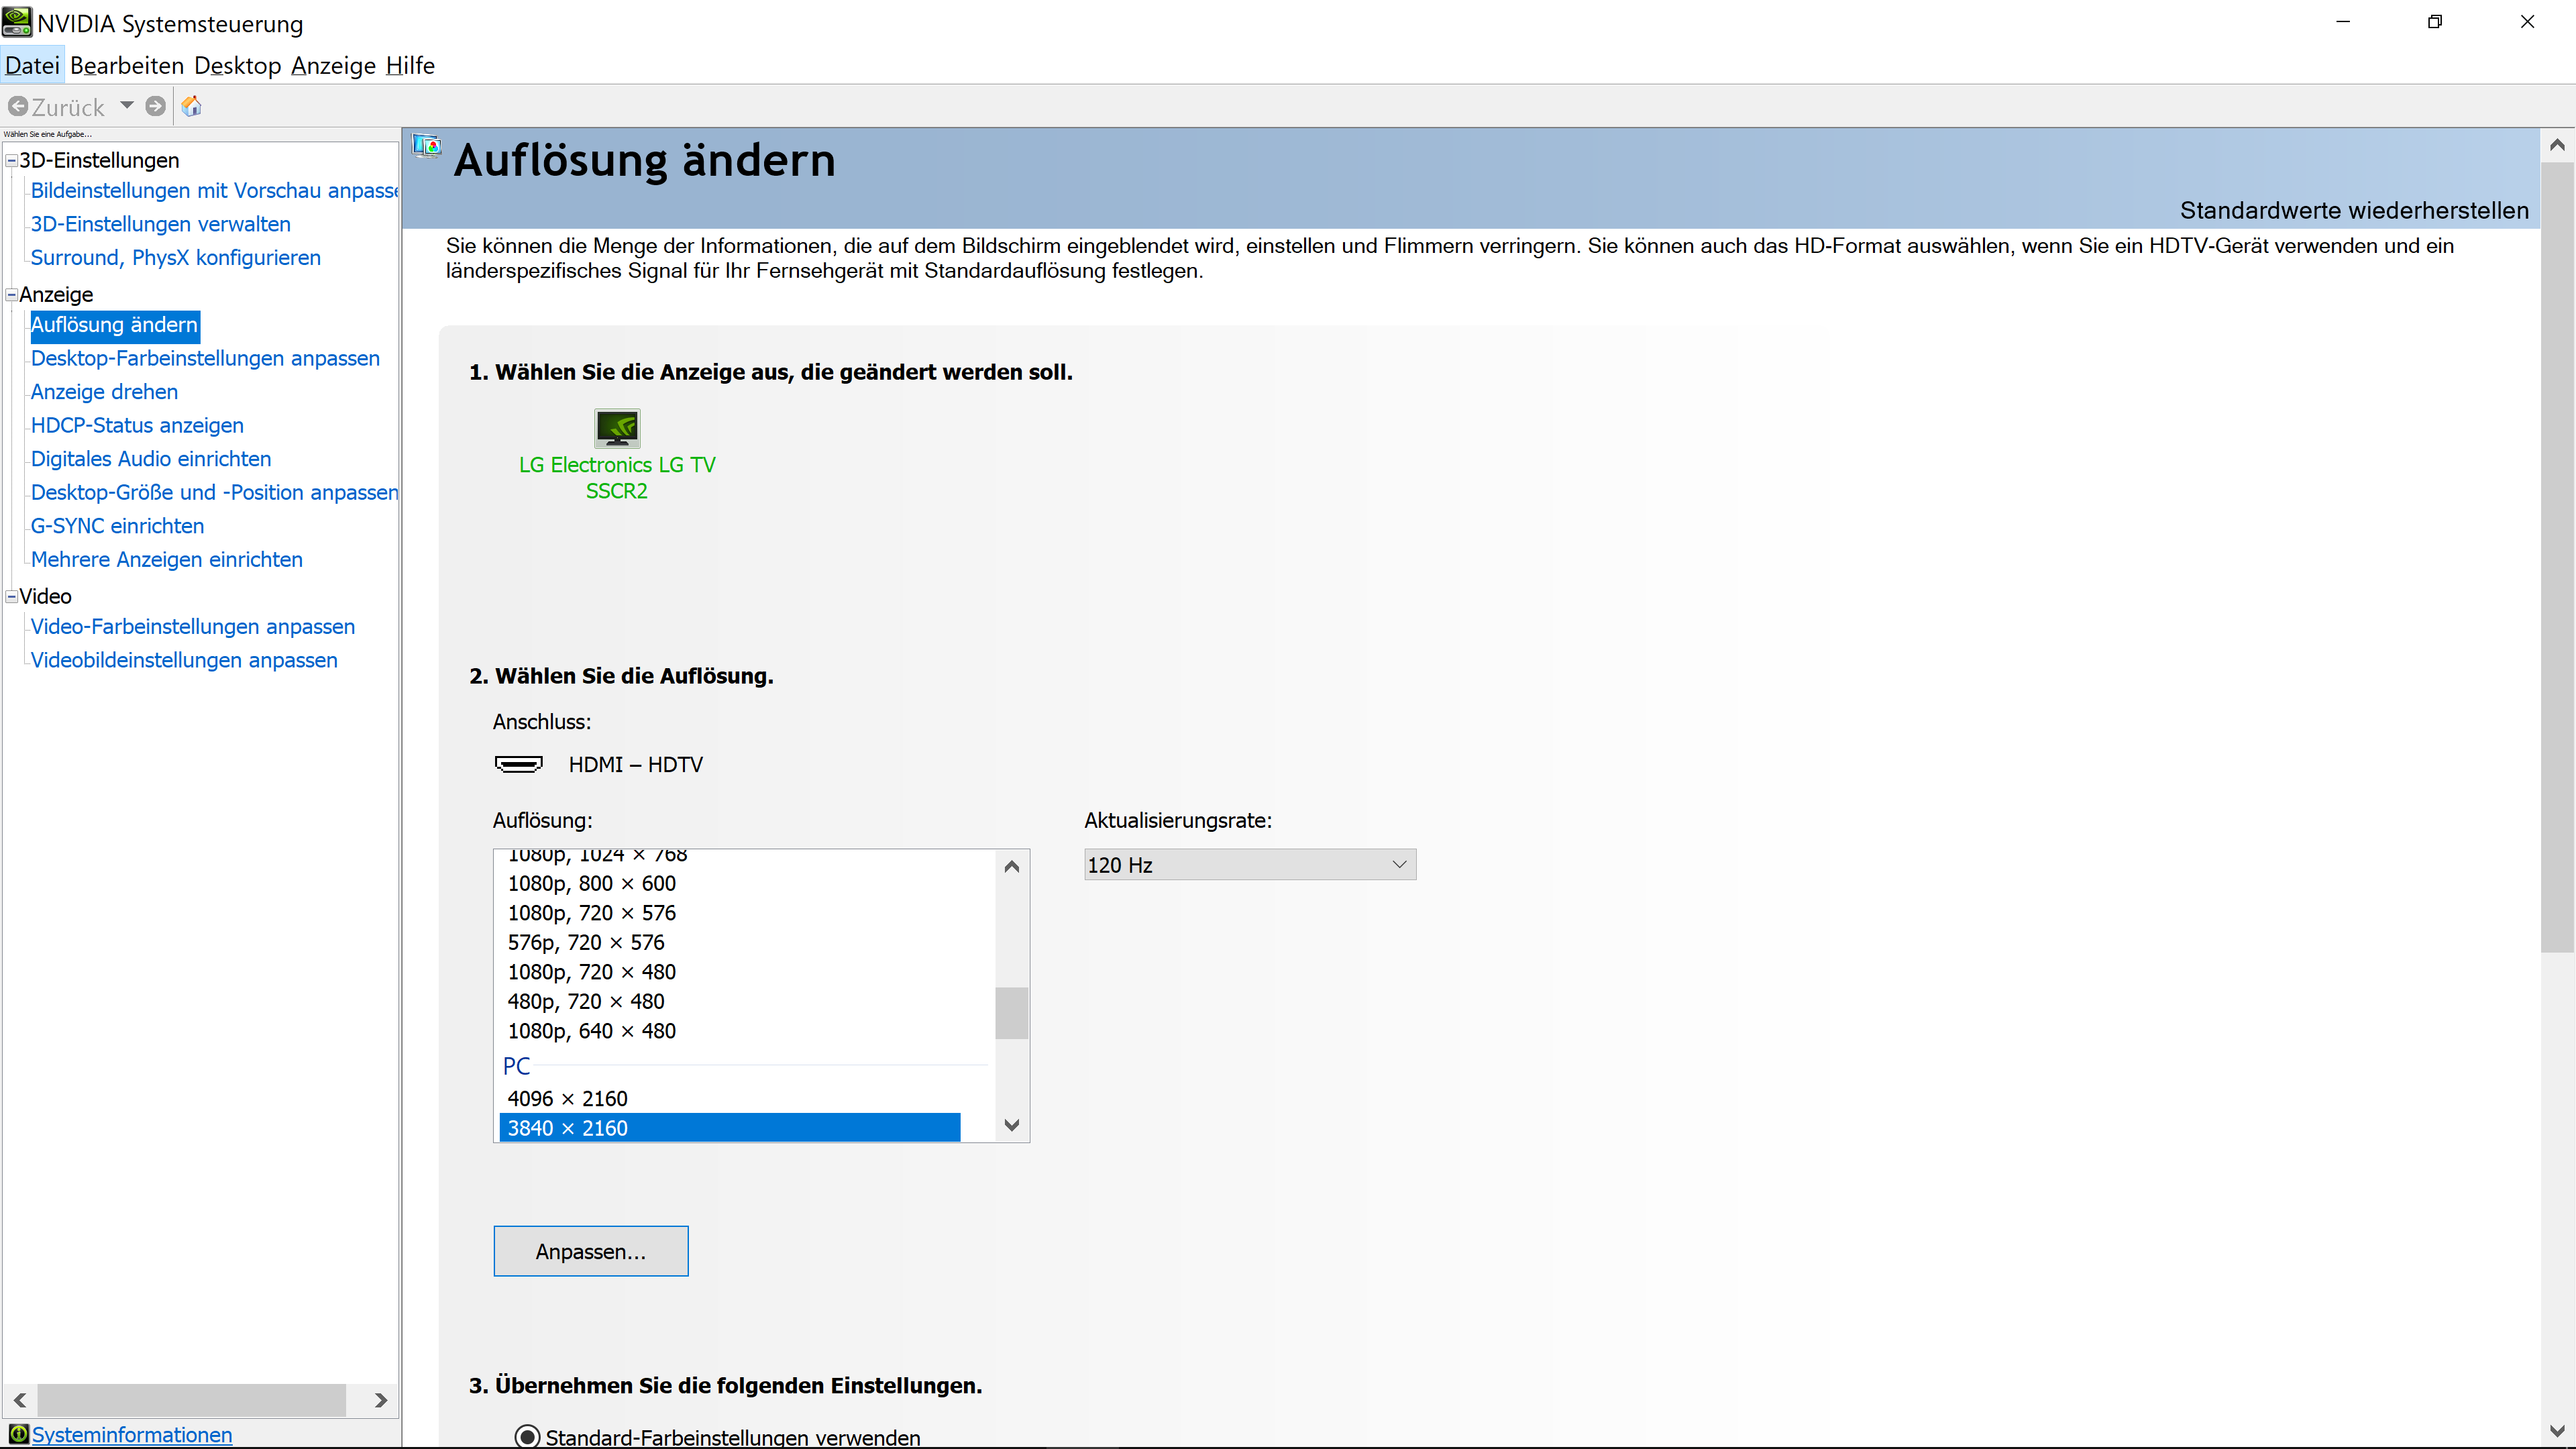The height and width of the screenshot is (1449, 2576).
Task: Open the Desktop menu
Action: [x=237, y=66]
